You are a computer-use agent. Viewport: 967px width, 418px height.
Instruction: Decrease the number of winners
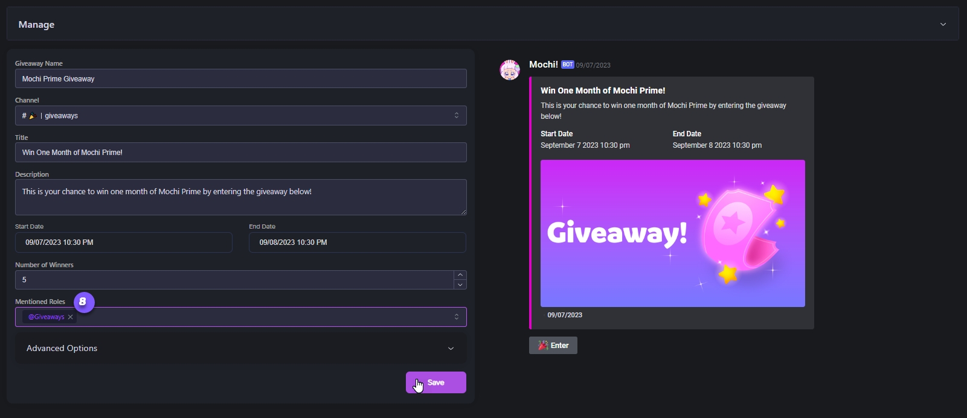pos(460,285)
